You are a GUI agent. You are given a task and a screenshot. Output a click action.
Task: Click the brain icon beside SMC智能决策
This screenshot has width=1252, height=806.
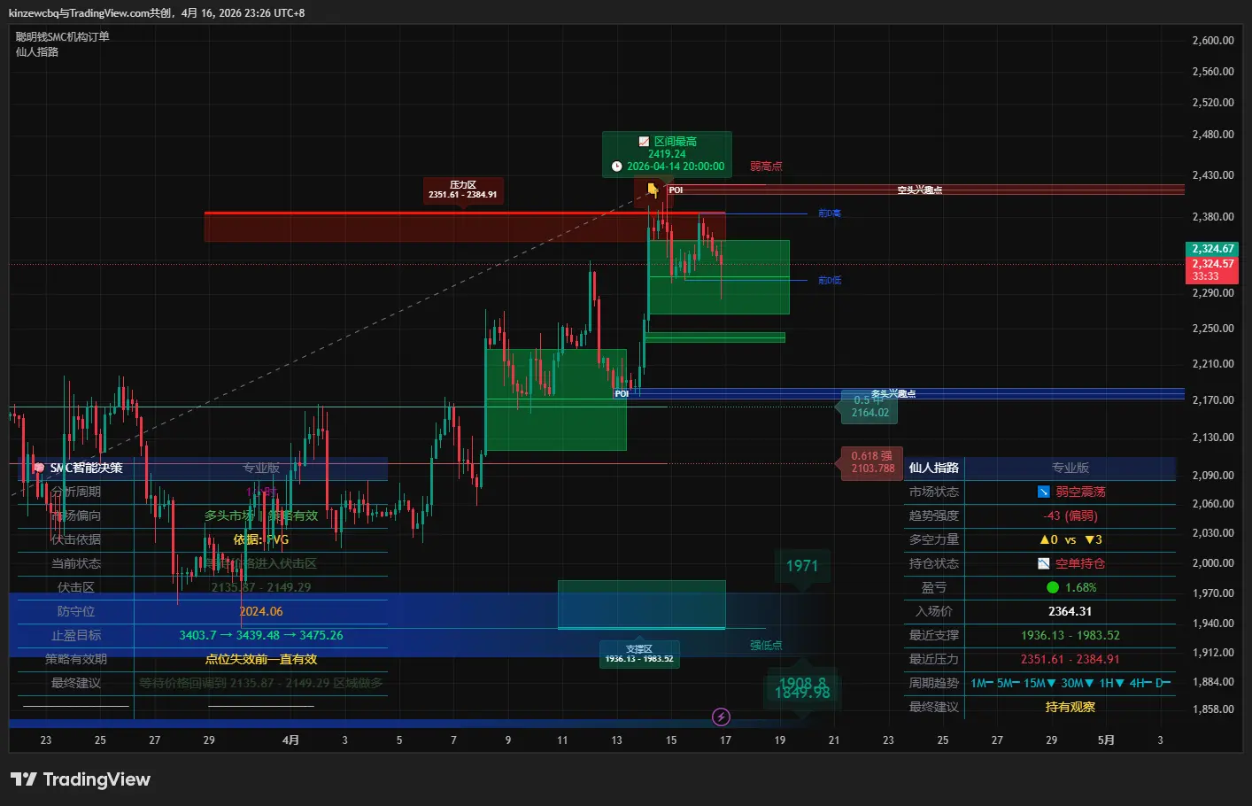[39, 468]
